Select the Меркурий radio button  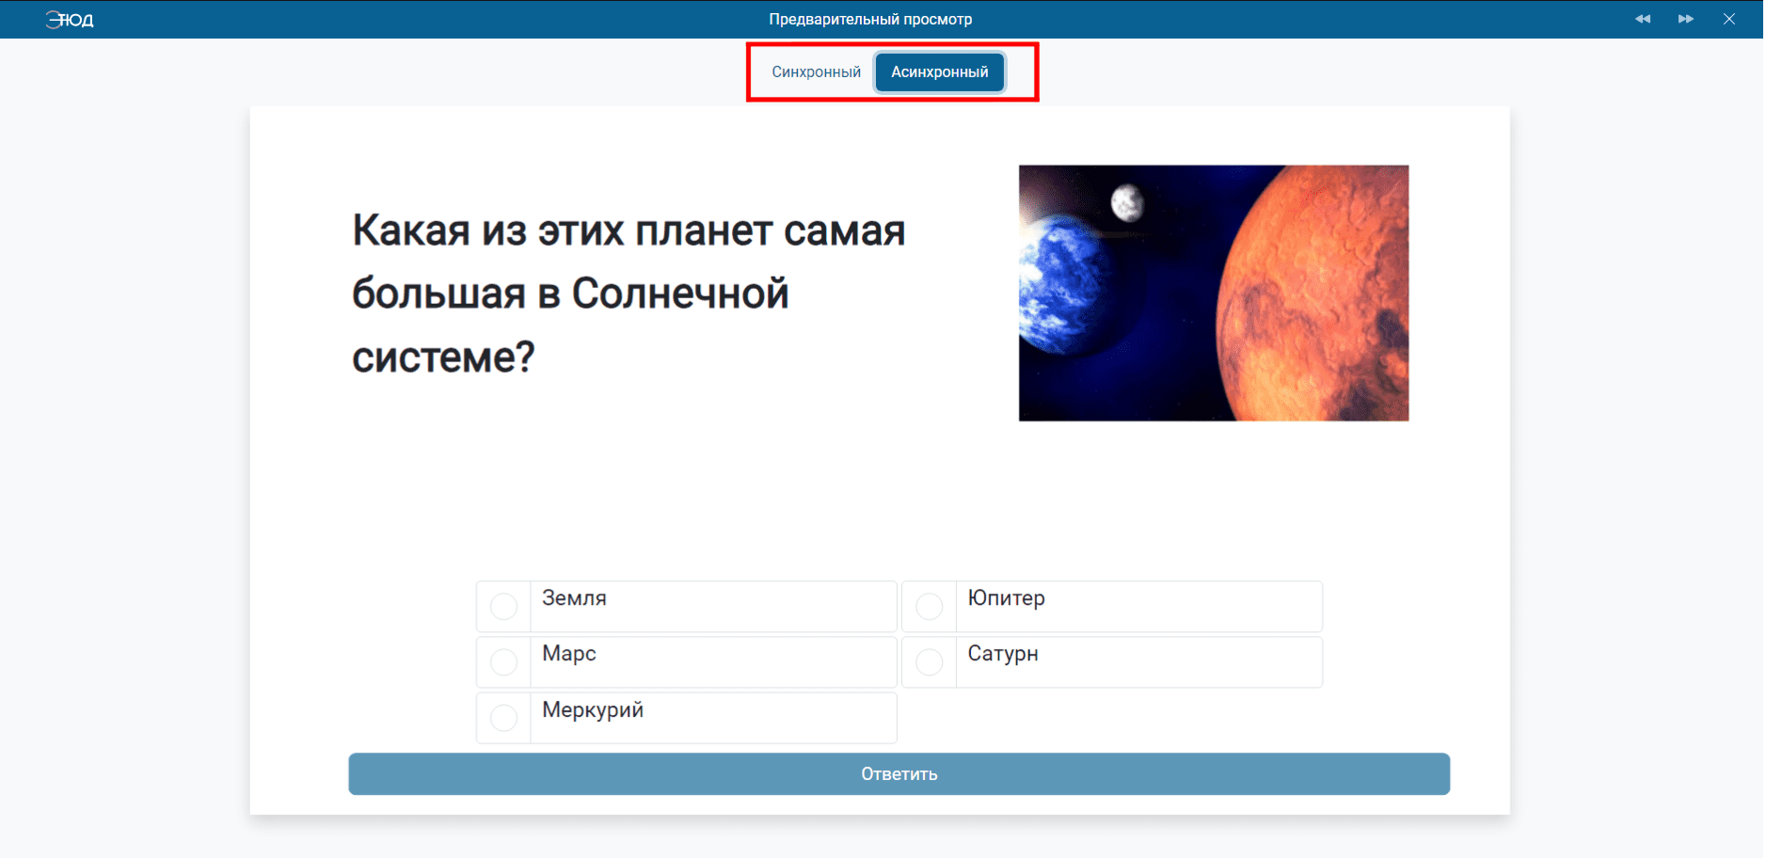(x=504, y=718)
